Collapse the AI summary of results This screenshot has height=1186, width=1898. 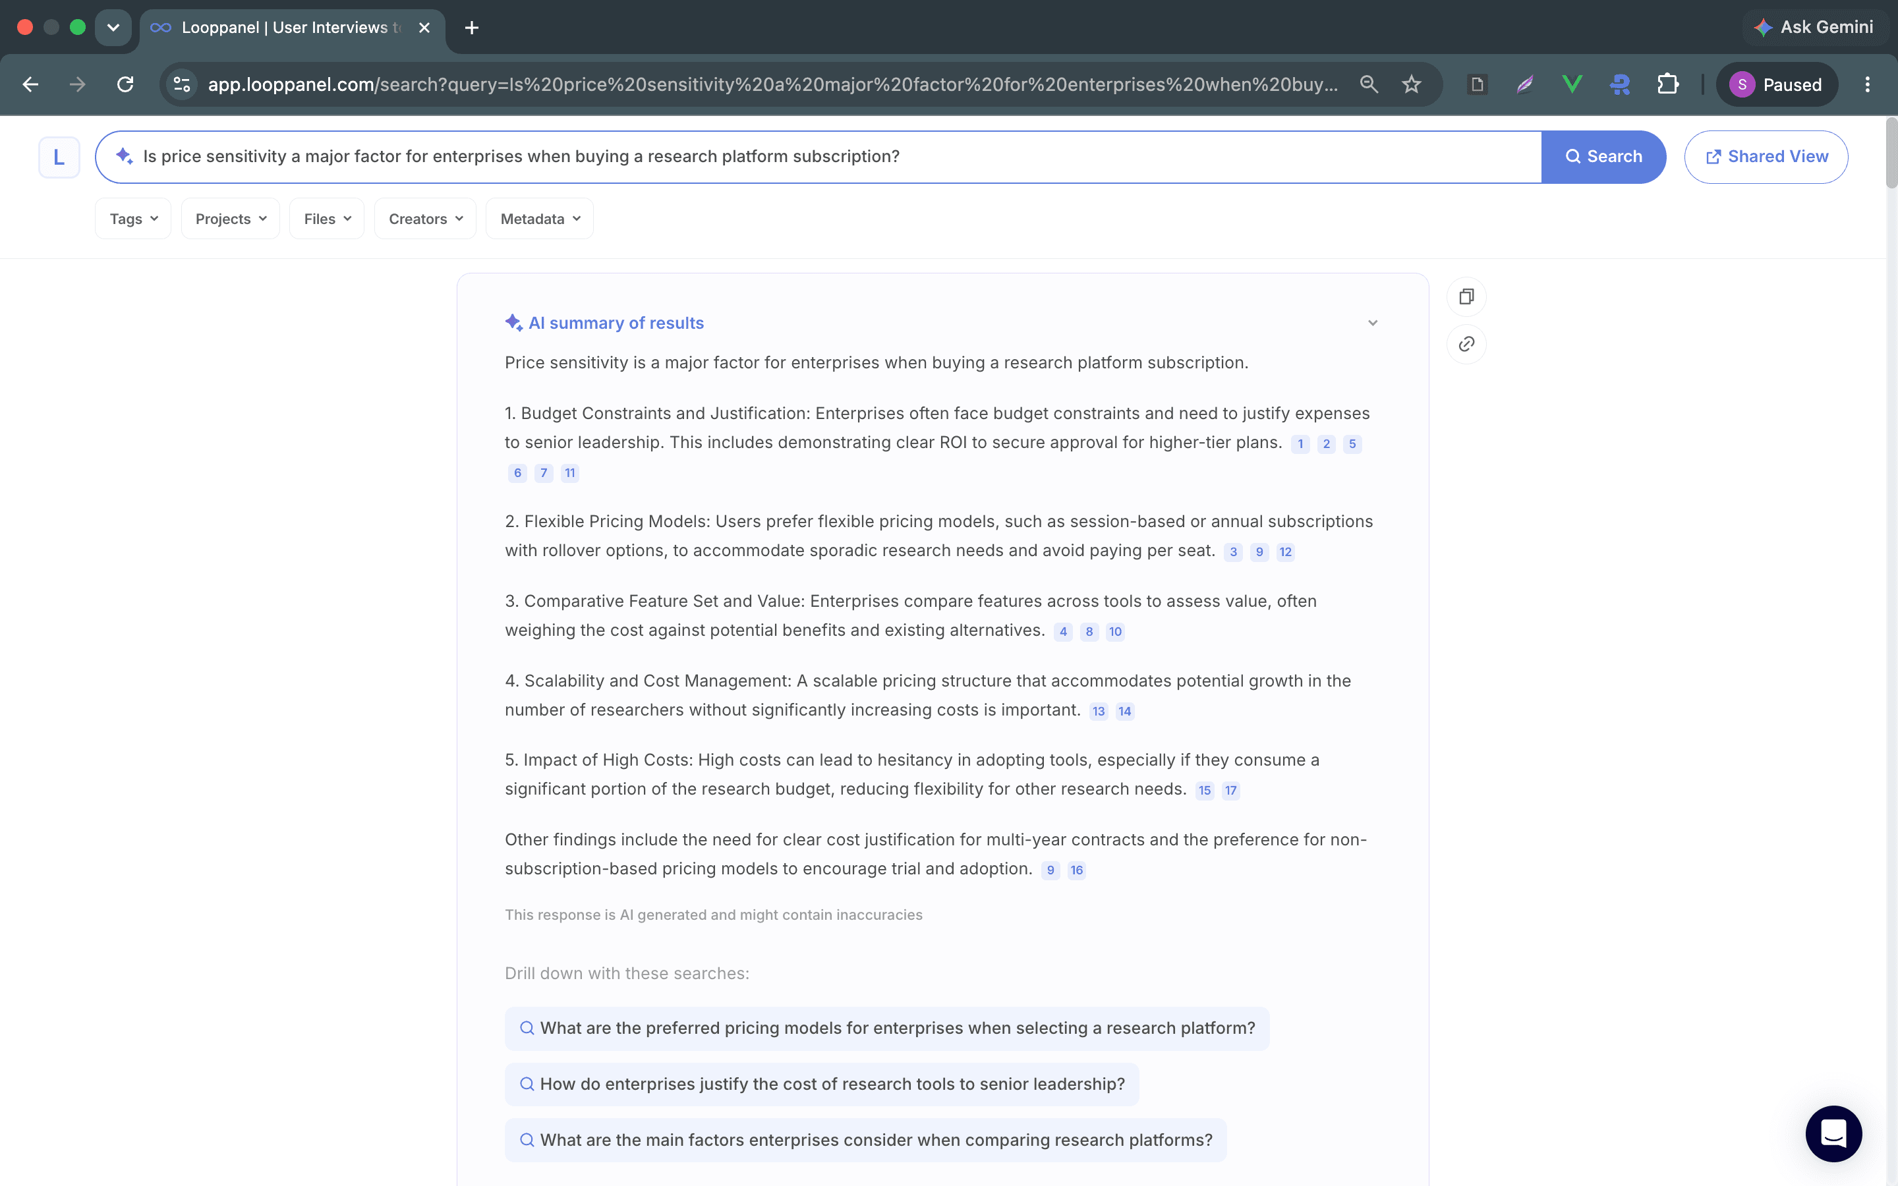click(x=1373, y=323)
